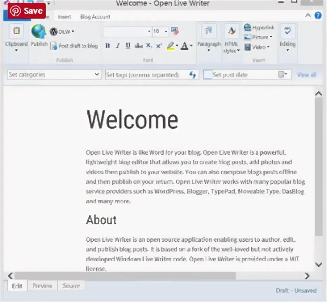The image size is (327, 302).
Task: Open the Insert ribbon tab
Action: click(x=65, y=17)
